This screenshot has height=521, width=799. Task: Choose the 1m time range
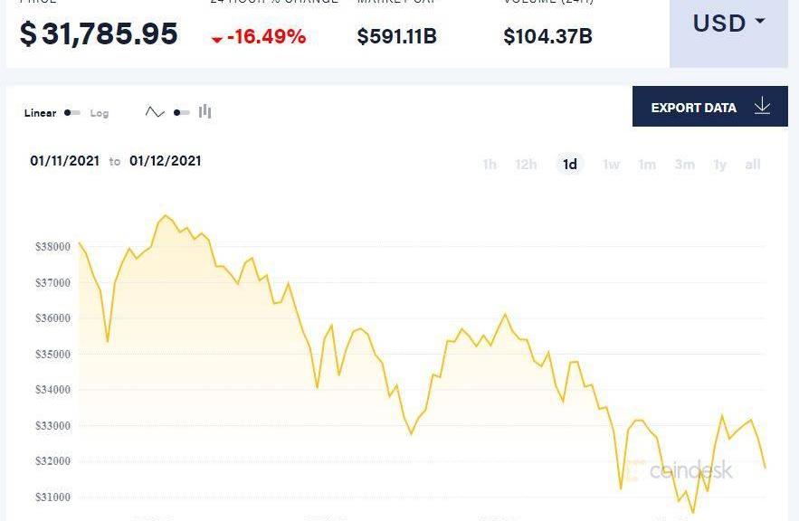(646, 165)
